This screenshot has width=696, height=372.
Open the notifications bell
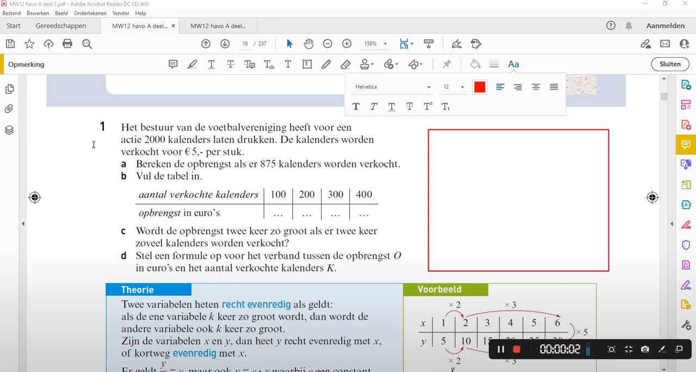pyautogui.click(x=629, y=26)
